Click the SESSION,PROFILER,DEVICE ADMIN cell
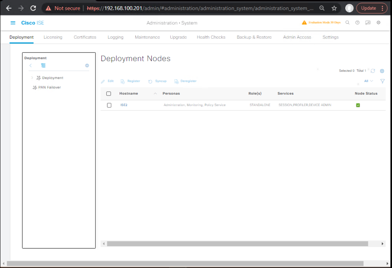Image resolution: width=392 pixels, height=268 pixels. [x=305, y=105]
